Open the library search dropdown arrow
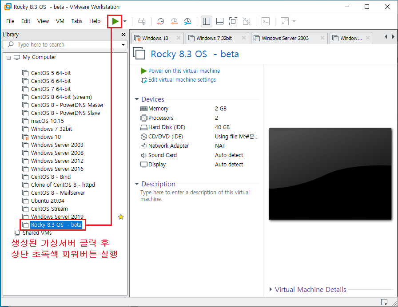Image resolution: width=398 pixels, height=307 pixels. (x=123, y=45)
